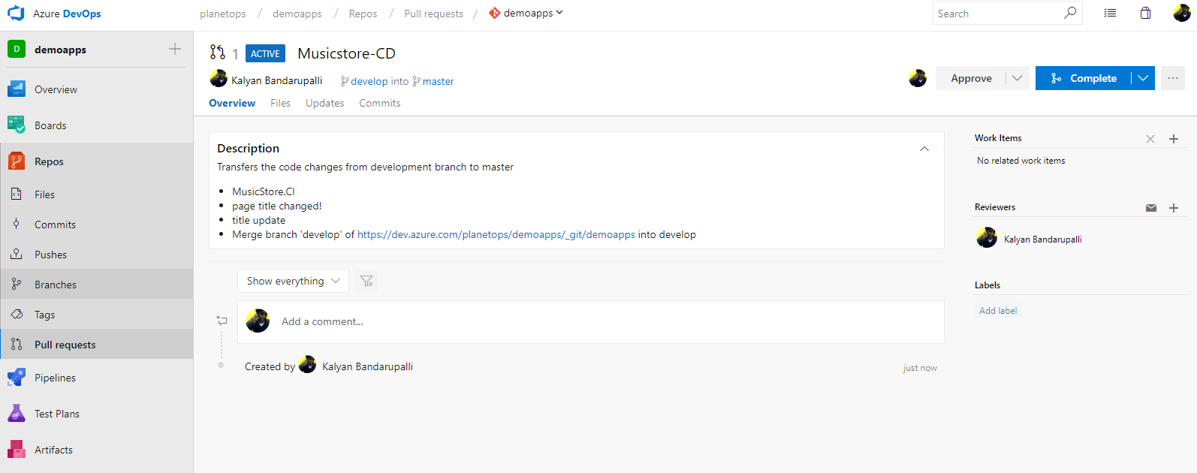Open the Repos hub icon
The height and width of the screenshot is (473, 1197).
tap(17, 161)
